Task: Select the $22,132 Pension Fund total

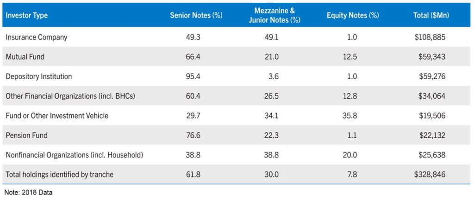Action: point(432,135)
